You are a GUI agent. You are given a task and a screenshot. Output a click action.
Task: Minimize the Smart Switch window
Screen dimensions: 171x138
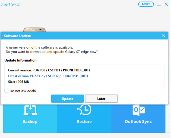pos(159,5)
